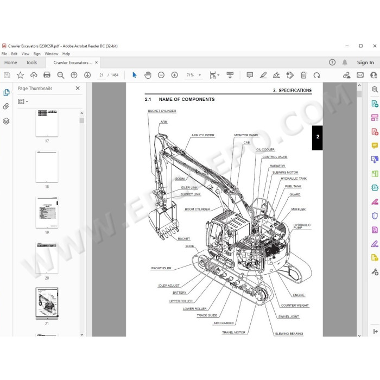Open fit page options dropdown

pos(214,75)
